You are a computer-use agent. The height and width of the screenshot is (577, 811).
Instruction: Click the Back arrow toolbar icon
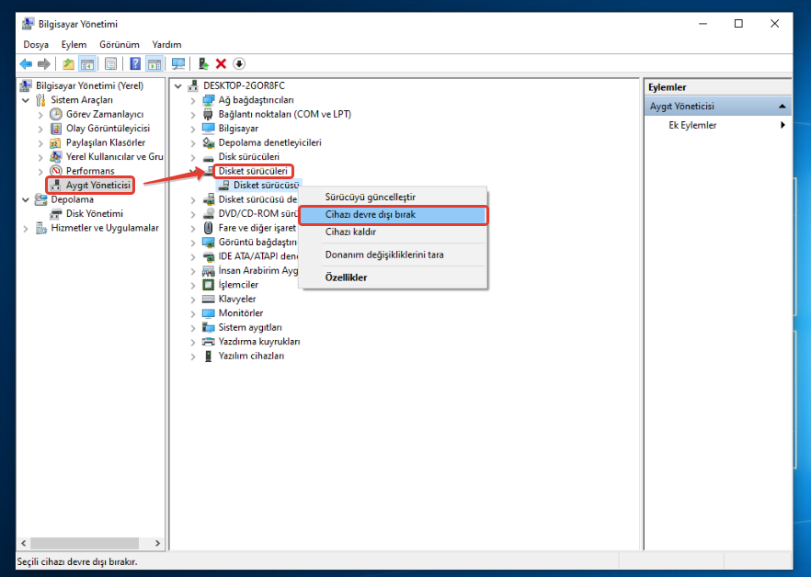26,63
